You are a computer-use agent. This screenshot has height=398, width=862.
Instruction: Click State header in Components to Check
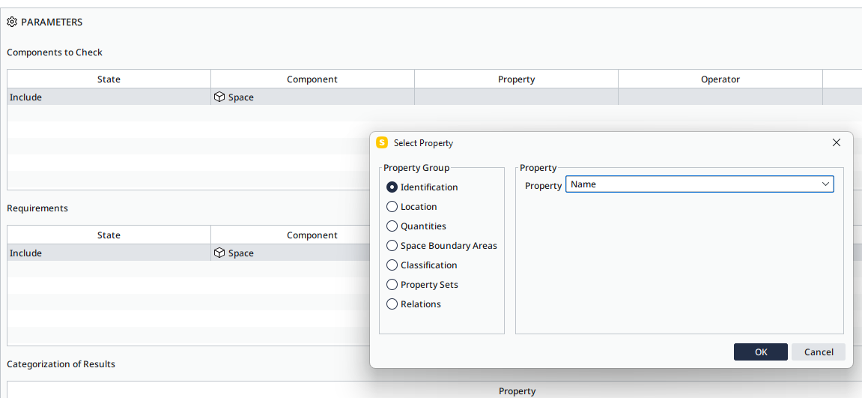pyautogui.click(x=109, y=79)
